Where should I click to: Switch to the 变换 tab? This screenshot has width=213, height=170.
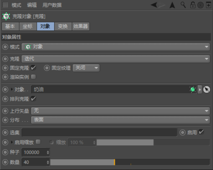click(x=63, y=26)
